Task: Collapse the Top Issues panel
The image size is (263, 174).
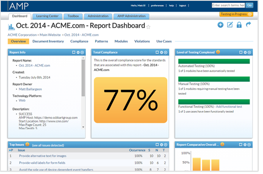Action: pyautogui.click(x=166, y=144)
